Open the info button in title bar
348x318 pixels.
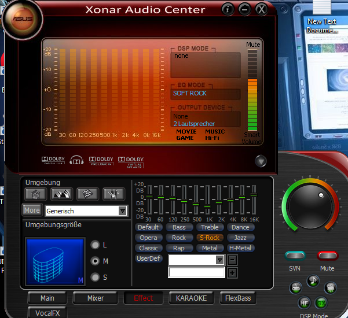pos(228,9)
